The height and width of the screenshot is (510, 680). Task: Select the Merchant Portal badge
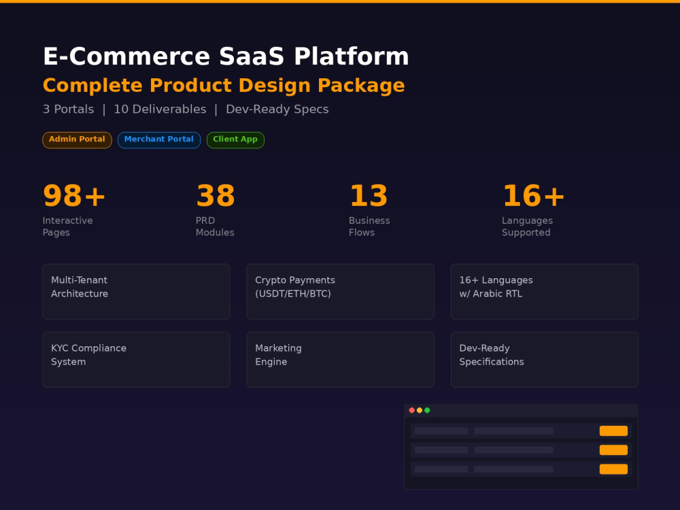tap(159, 140)
